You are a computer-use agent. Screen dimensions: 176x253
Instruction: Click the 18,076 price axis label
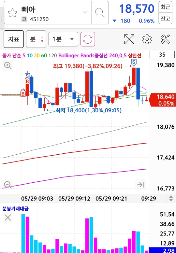point(166,127)
